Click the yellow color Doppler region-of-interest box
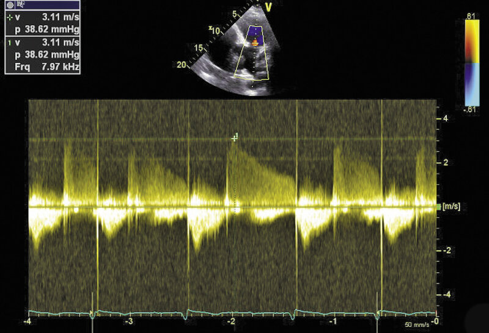Viewport: 489px width, 333px height. pyautogui.click(x=252, y=52)
